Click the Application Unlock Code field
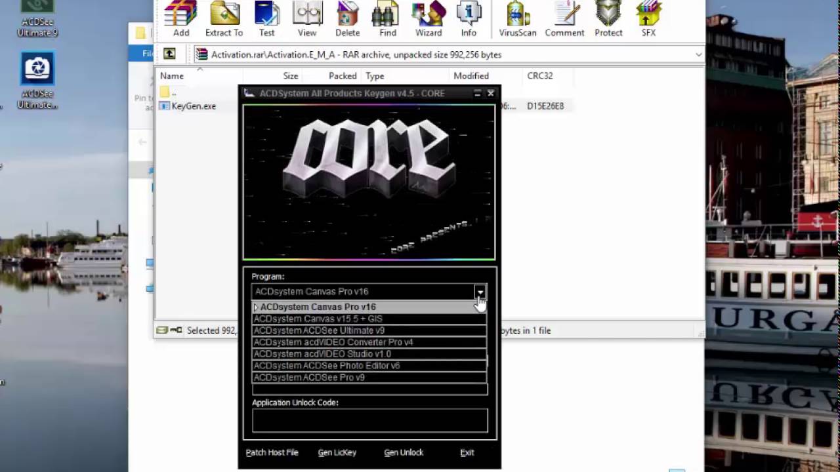 370,420
